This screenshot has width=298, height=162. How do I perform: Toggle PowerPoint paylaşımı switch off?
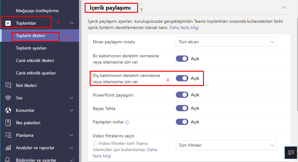pos(182,95)
